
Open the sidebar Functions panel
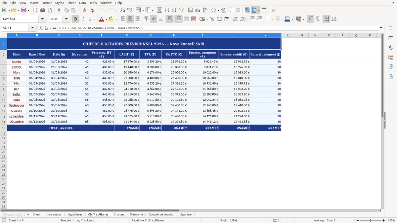point(391,76)
